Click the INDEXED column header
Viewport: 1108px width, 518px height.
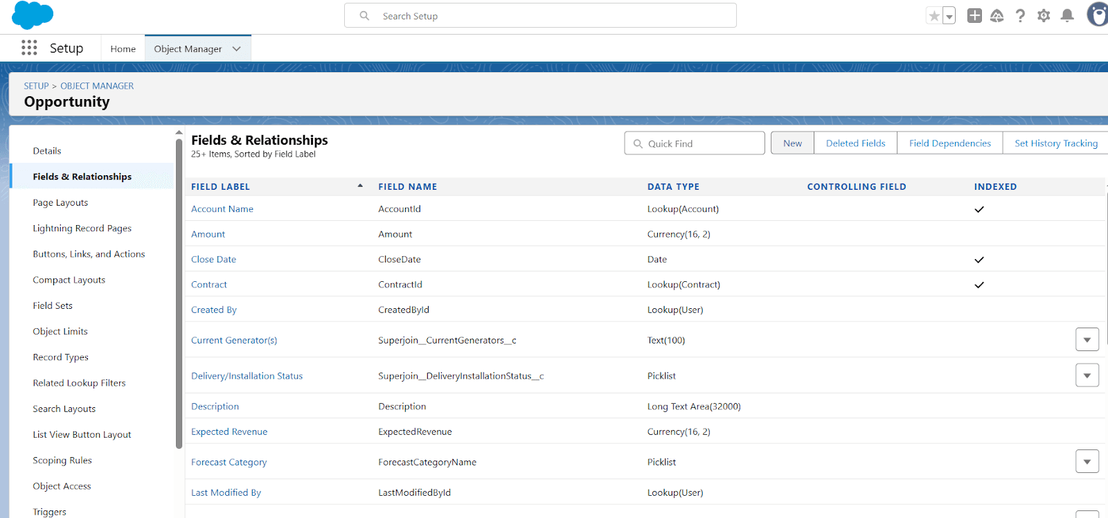(x=995, y=187)
